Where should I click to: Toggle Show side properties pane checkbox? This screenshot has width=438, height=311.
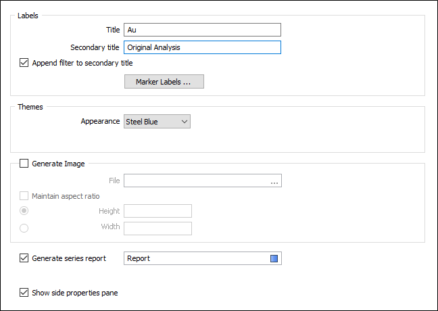point(24,293)
